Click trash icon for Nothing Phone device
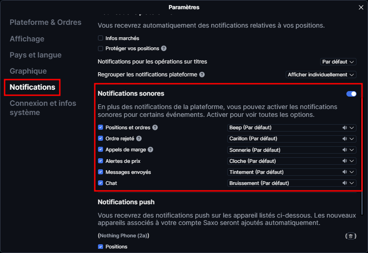The width and height of the screenshot is (368, 253). (x=351, y=236)
